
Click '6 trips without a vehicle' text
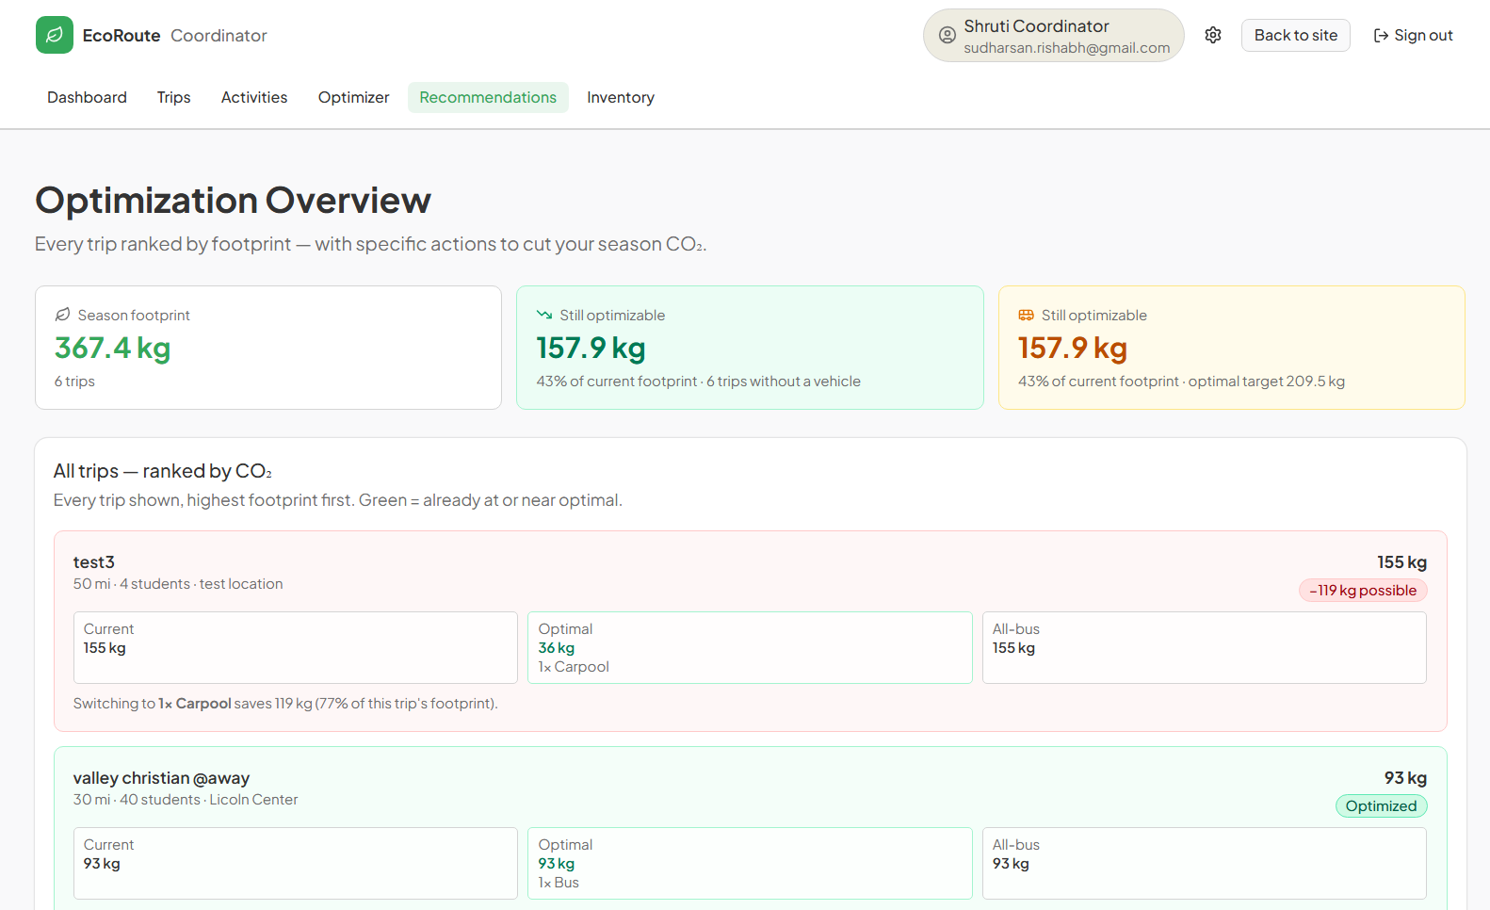click(784, 382)
